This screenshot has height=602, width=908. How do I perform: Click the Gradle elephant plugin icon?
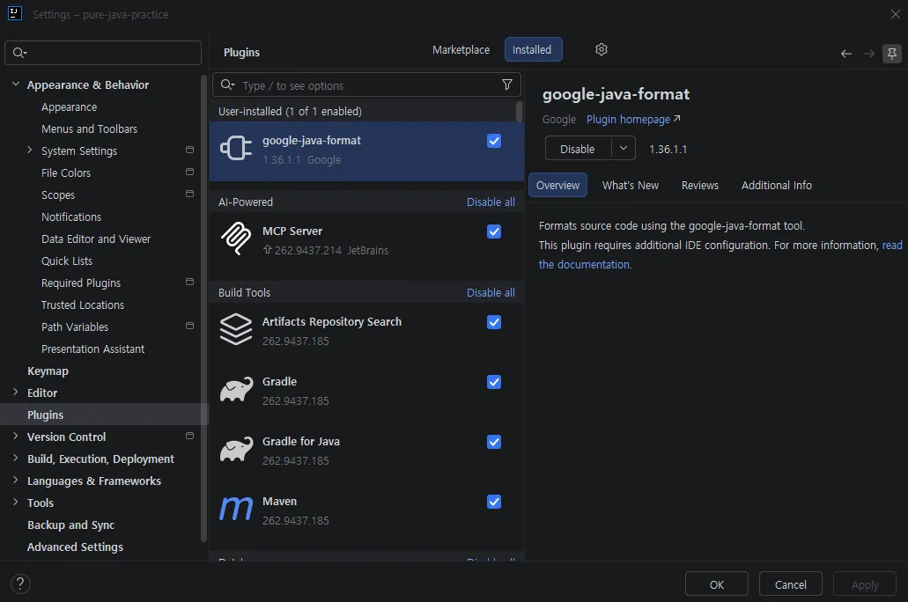point(236,390)
